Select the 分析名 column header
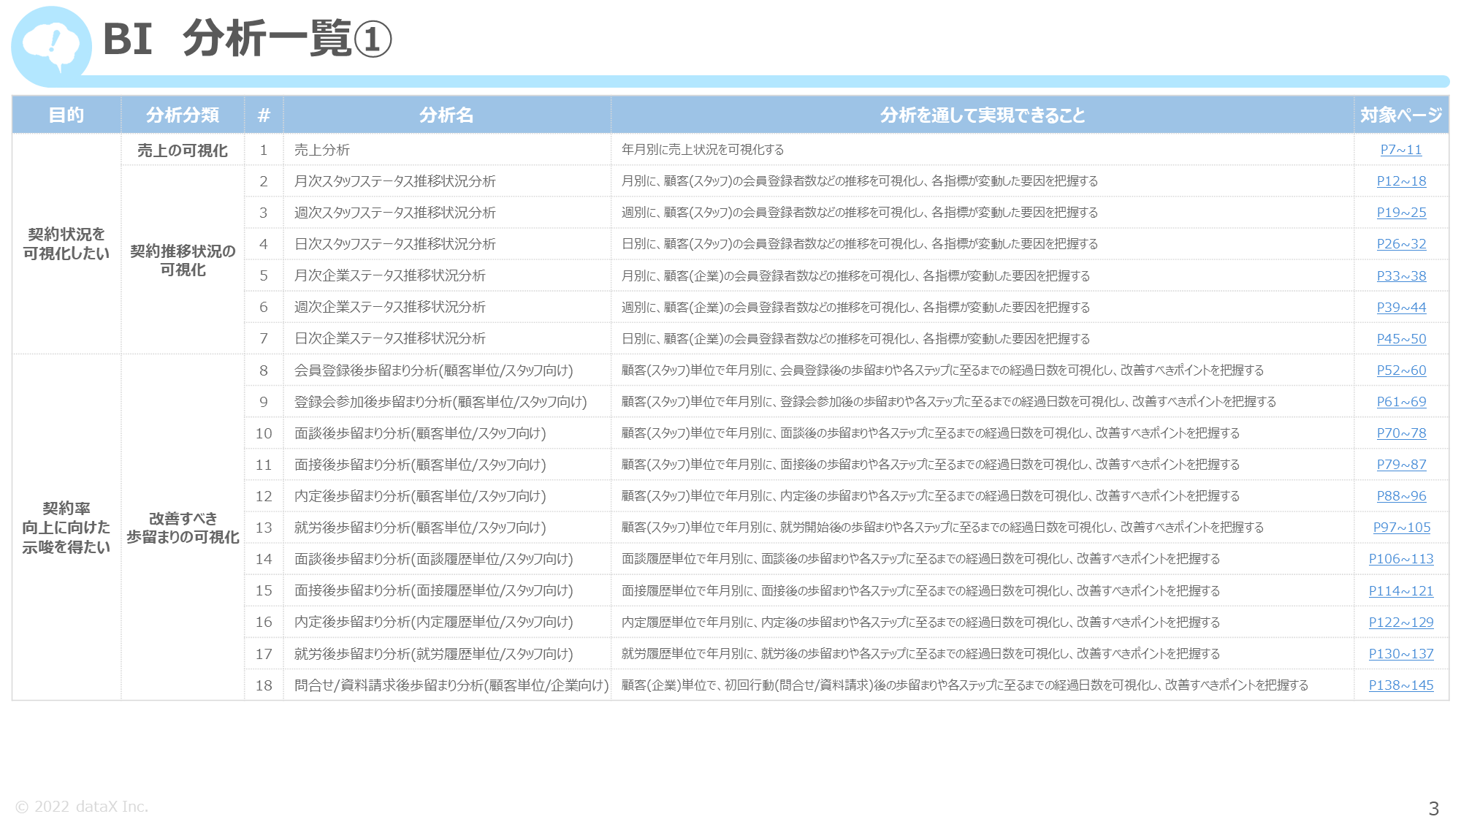Screen dimensions: 1461x822 point(446,115)
